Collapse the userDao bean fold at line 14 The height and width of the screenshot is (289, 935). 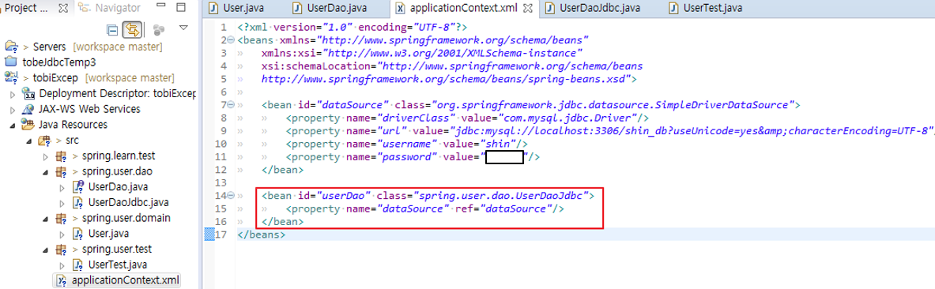coord(231,196)
